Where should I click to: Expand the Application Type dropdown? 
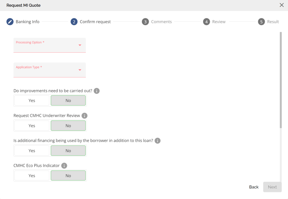pyautogui.click(x=49, y=70)
